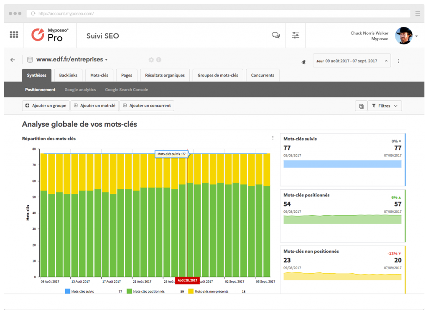Open the chart's three-dot options menu
This screenshot has width=428, height=313.
[x=273, y=138]
